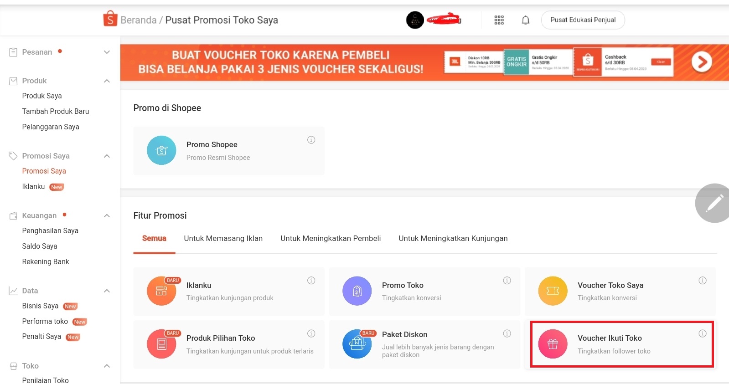Switch to Untuk Memasang Iklan tab
Screen dimensions: 729x384
pos(223,238)
